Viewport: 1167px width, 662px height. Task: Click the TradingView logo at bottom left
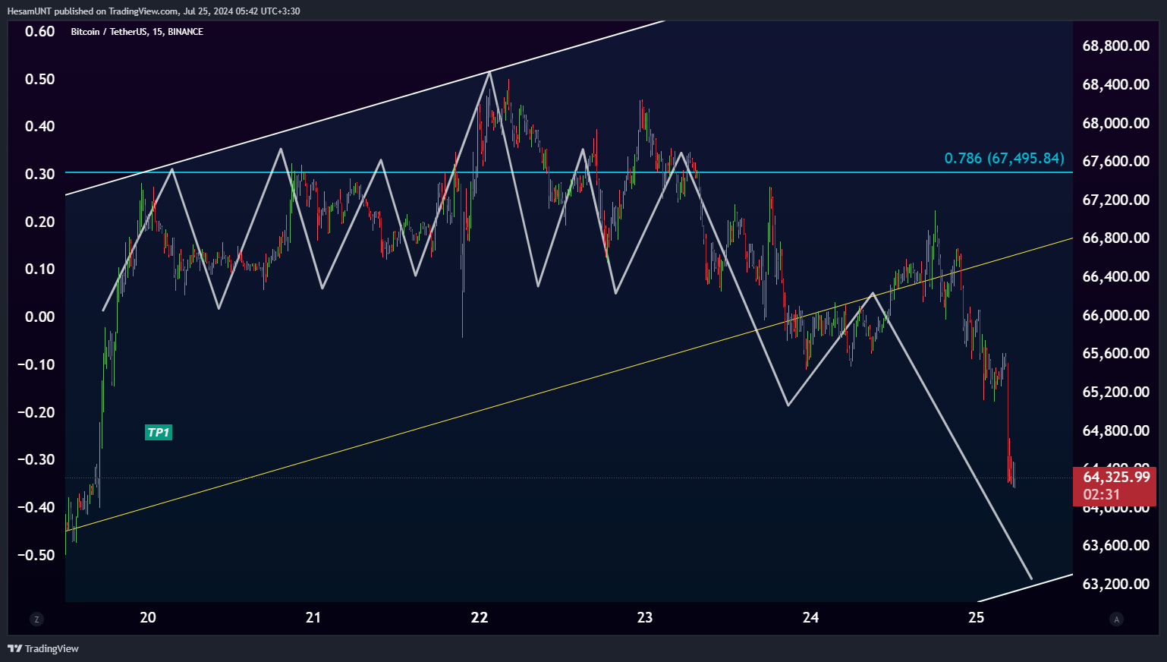tap(43, 648)
